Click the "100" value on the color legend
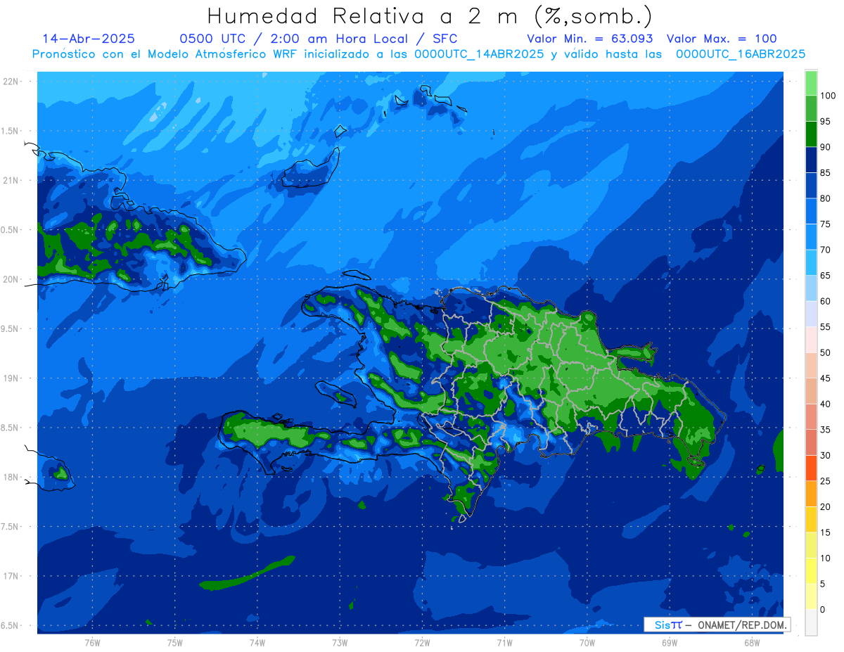This screenshot has height=652, width=844. point(827,96)
